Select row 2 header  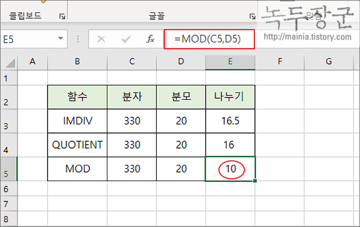tap(9, 98)
